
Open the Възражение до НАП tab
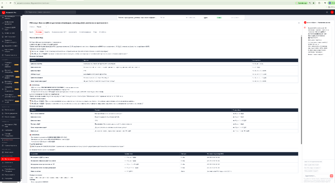59,32
